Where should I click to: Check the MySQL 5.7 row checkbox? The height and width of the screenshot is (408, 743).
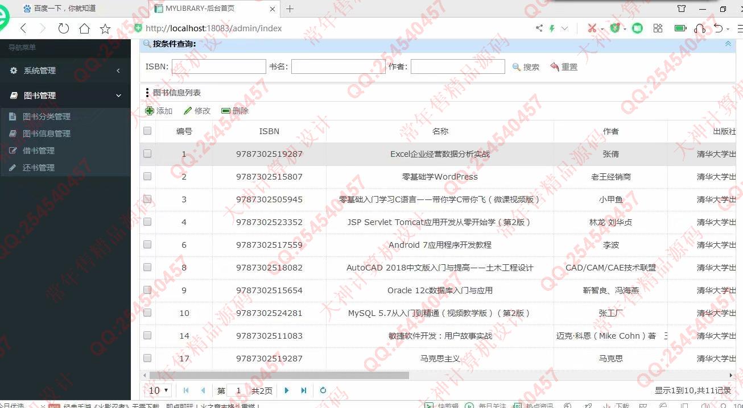pos(147,313)
